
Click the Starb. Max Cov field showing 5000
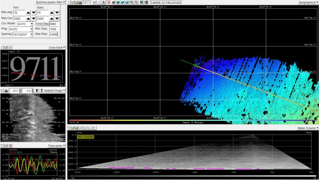43,19
